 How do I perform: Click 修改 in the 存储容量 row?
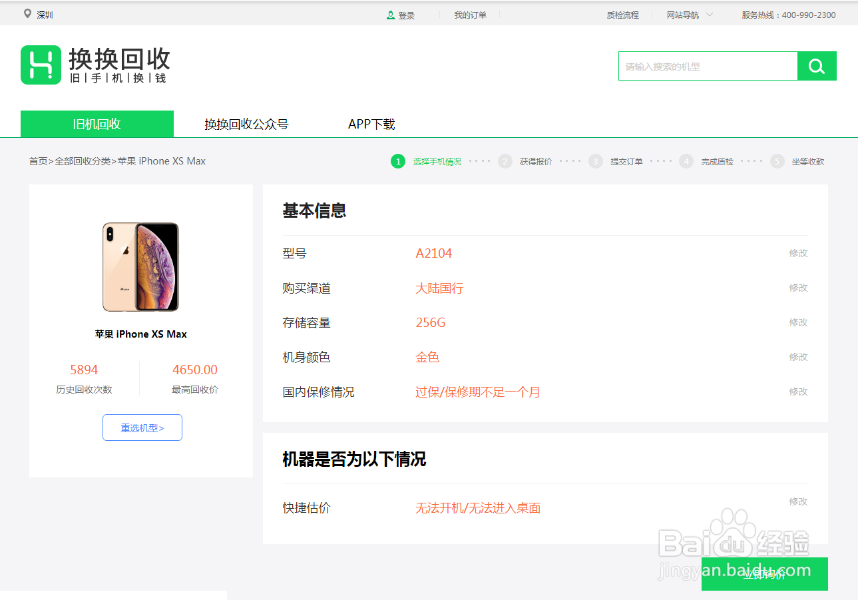798,322
